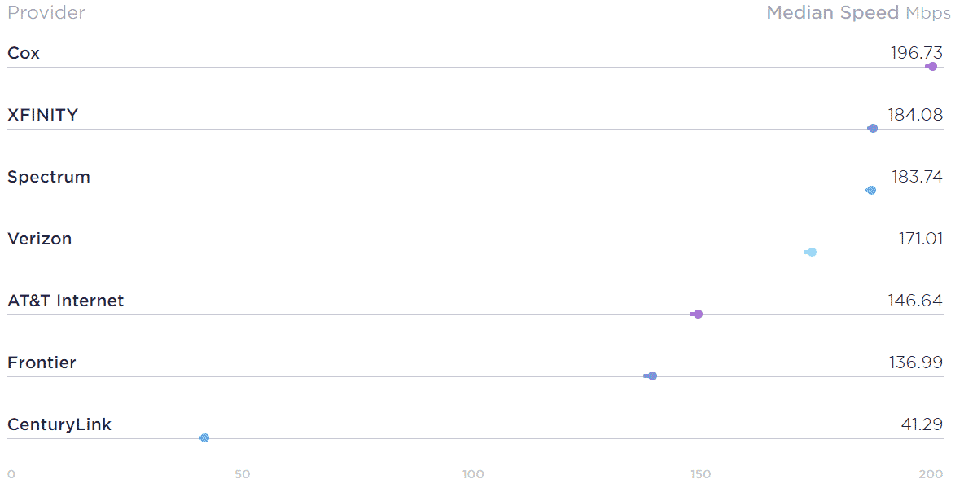The image size is (964, 497).
Task: Click the CenturyLink striped data point marker
Action: tap(204, 438)
